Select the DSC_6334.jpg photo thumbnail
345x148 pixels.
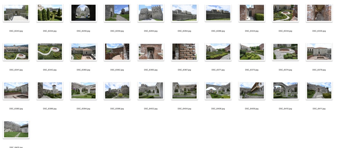coord(285,13)
